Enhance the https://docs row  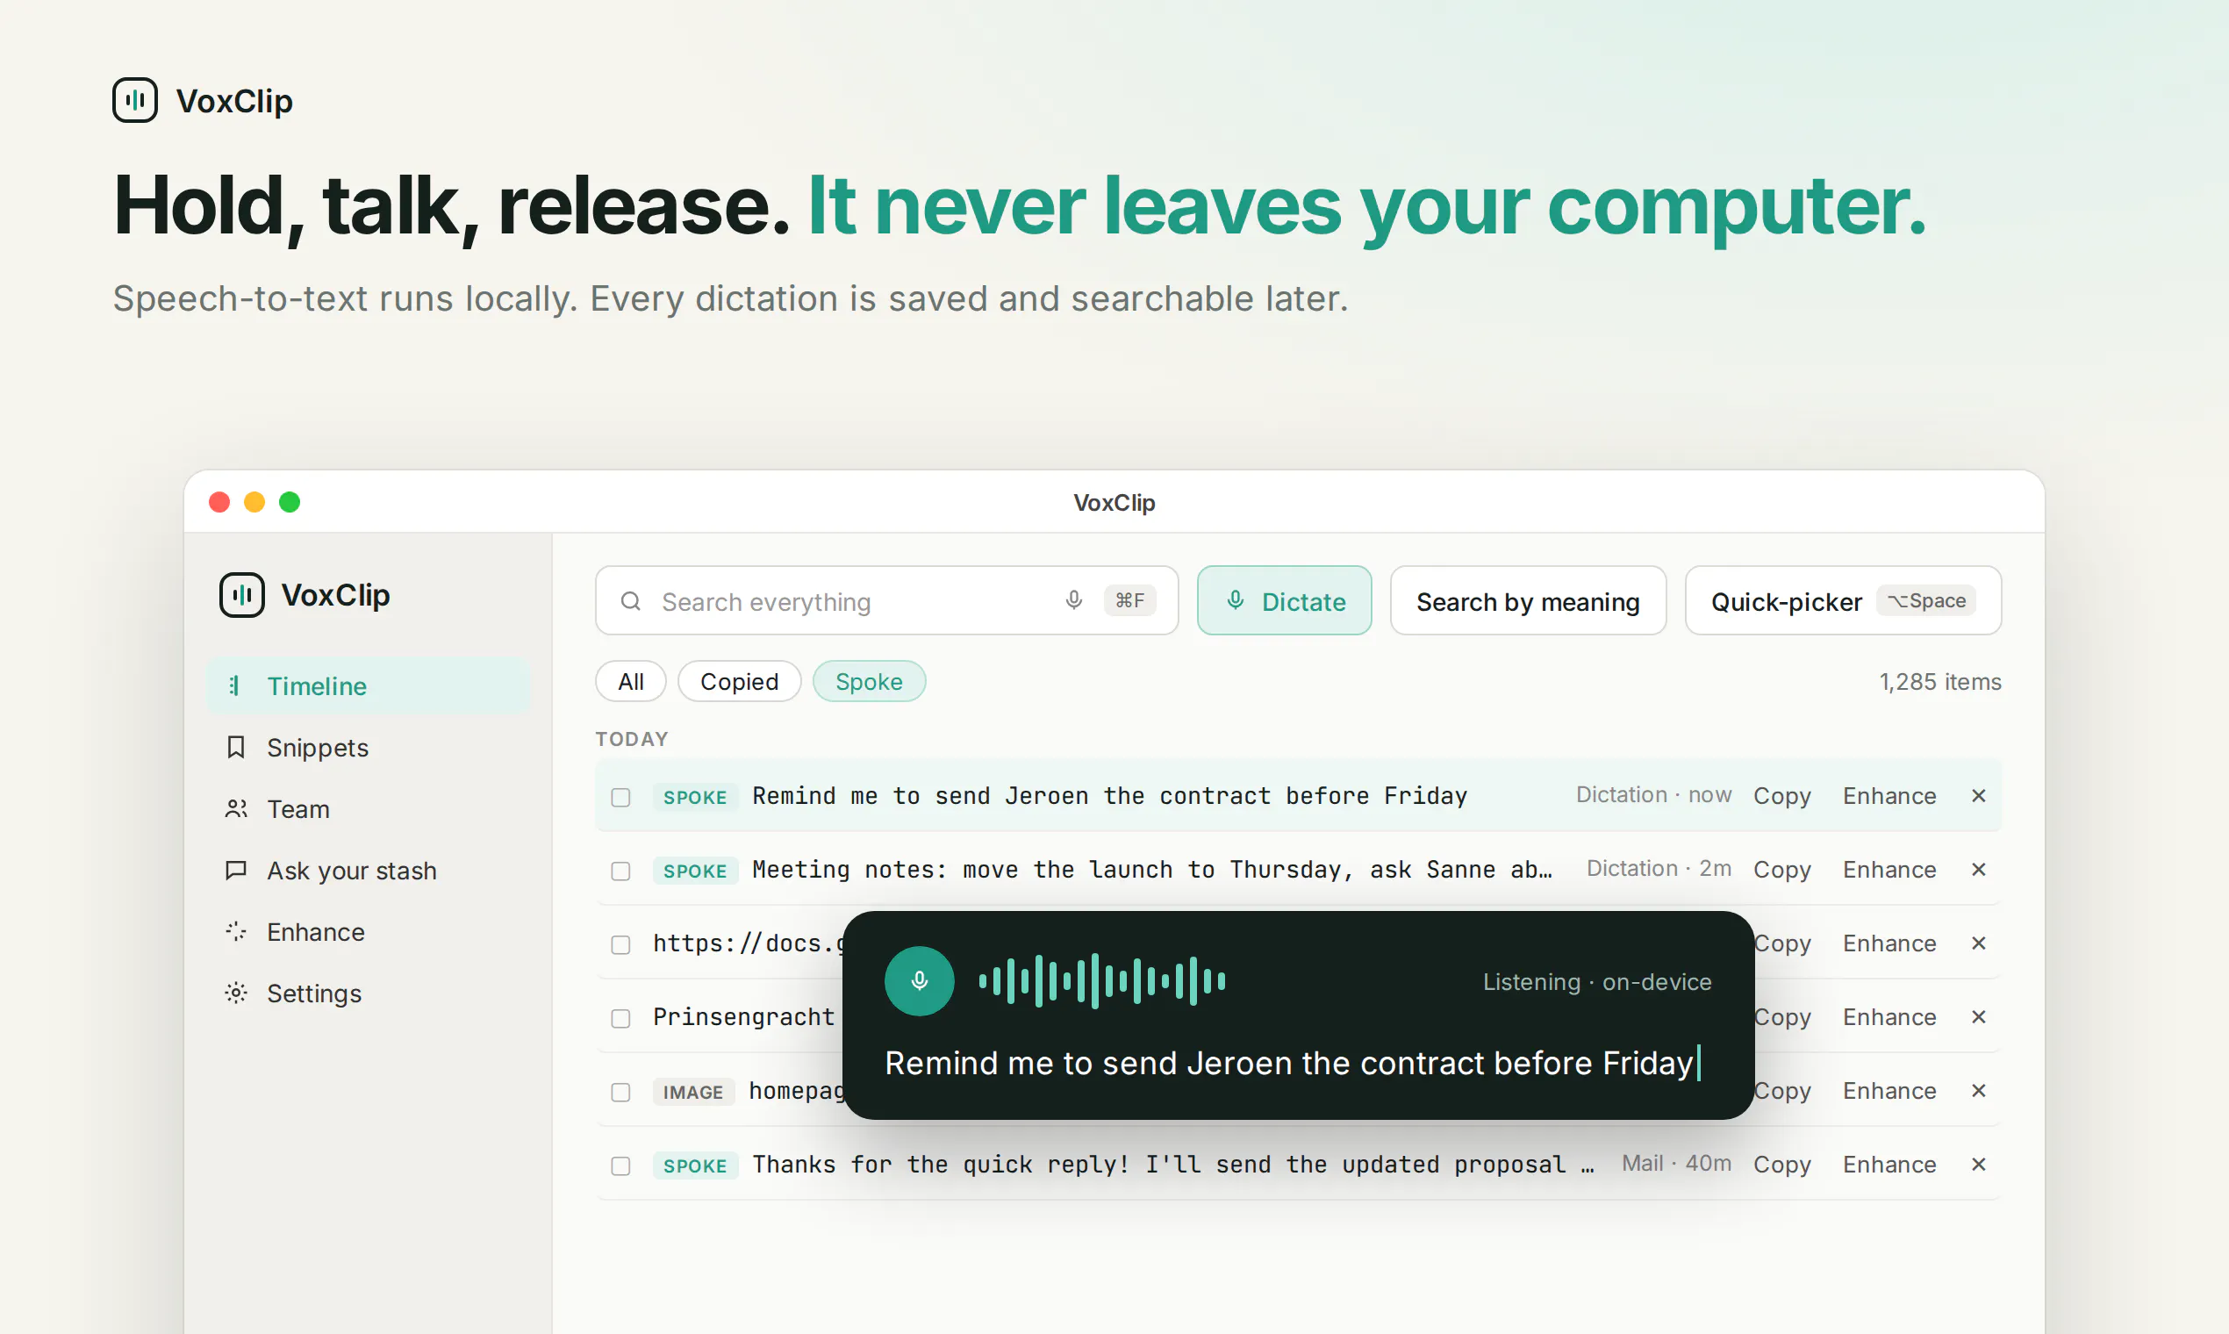click(1889, 943)
